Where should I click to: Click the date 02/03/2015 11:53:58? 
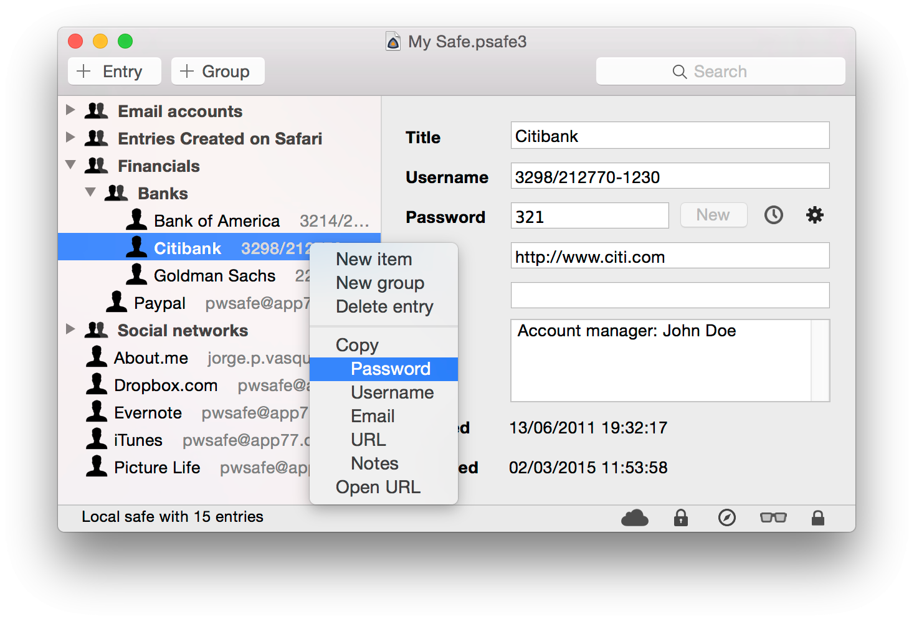588,467
